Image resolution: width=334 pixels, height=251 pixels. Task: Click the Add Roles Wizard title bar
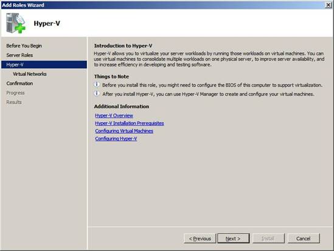[162, 5]
